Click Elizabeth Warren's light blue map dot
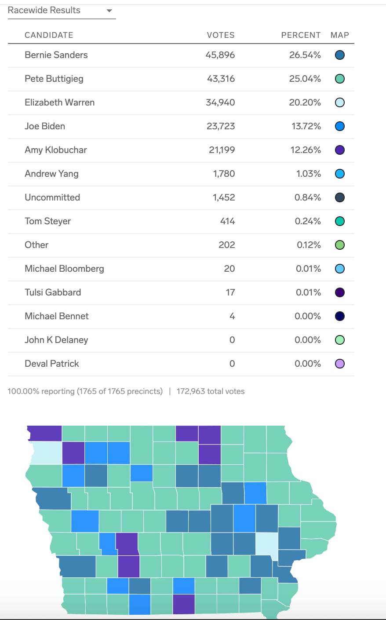 pos(339,102)
